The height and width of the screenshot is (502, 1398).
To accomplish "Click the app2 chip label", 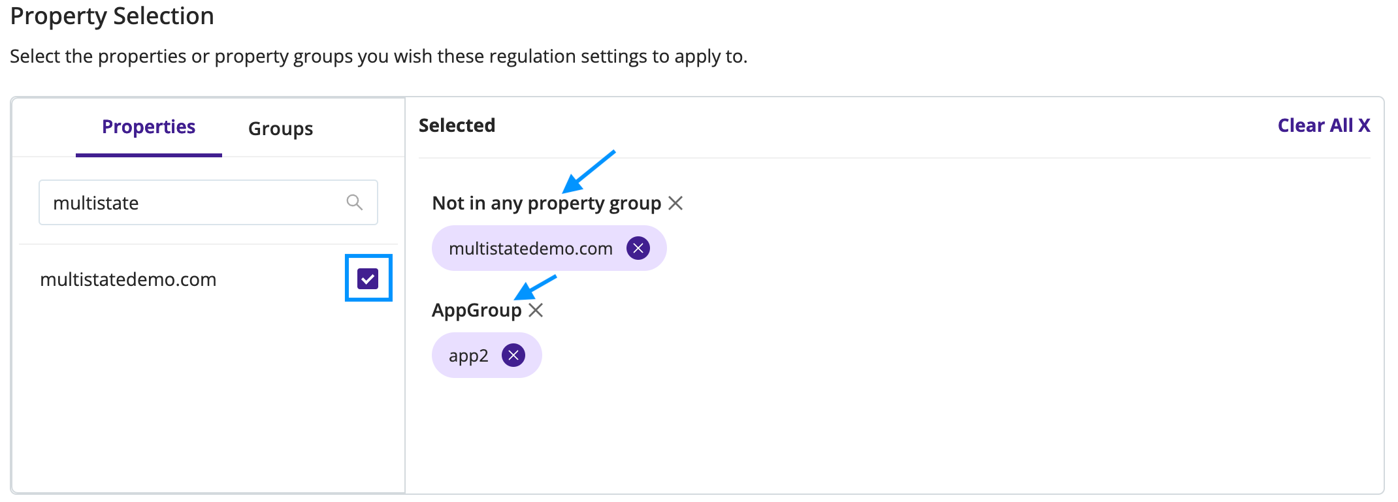I will (468, 356).
